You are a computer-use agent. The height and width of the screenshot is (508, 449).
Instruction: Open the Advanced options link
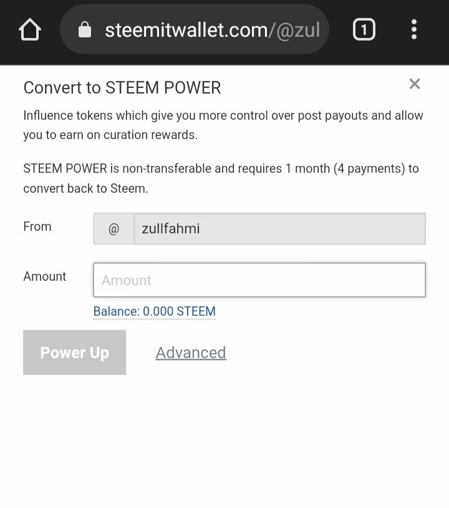191,353
